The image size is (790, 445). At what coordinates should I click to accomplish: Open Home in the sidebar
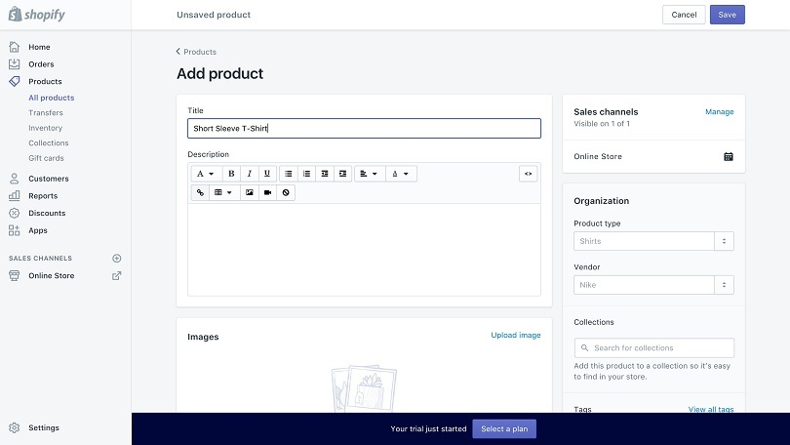pyautogui.click(x=39, y=47)
